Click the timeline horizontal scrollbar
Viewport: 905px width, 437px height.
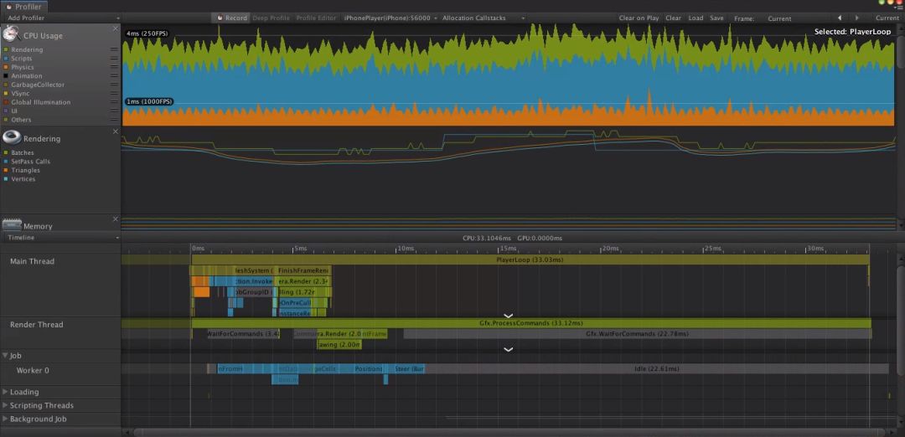click(x=503, y=432)
